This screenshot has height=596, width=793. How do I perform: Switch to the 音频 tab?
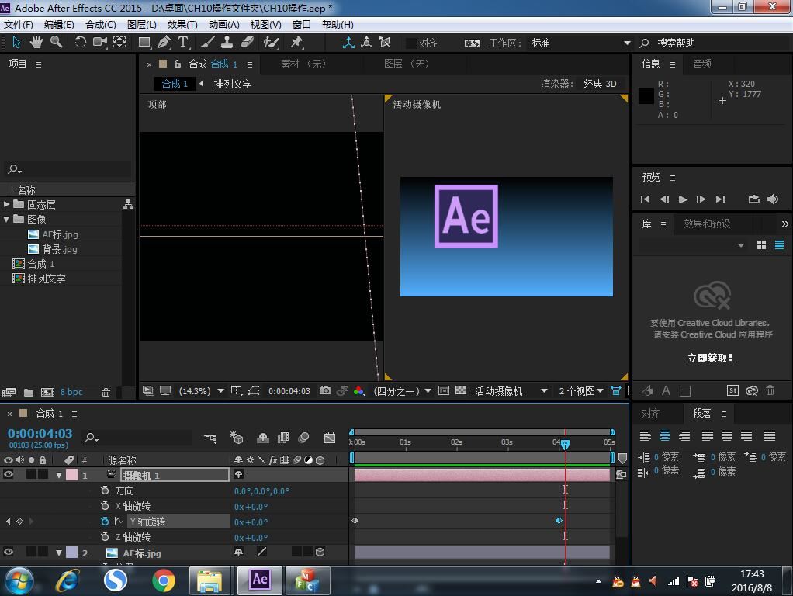pyautogui.click(x=702, y=64)
